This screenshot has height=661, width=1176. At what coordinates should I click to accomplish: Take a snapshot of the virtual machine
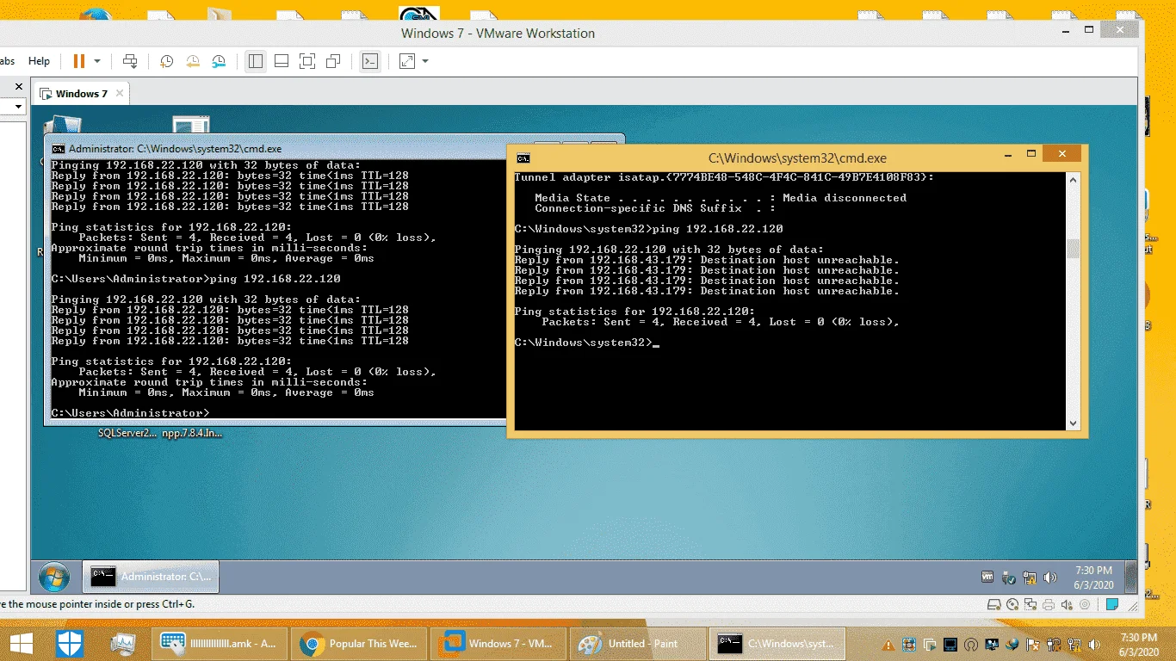pyautogui.click(x=167, y=61)
